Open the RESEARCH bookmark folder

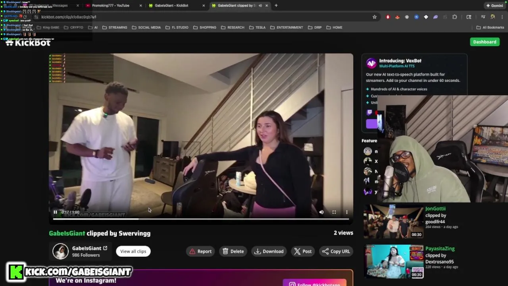(x=233, y=27)
